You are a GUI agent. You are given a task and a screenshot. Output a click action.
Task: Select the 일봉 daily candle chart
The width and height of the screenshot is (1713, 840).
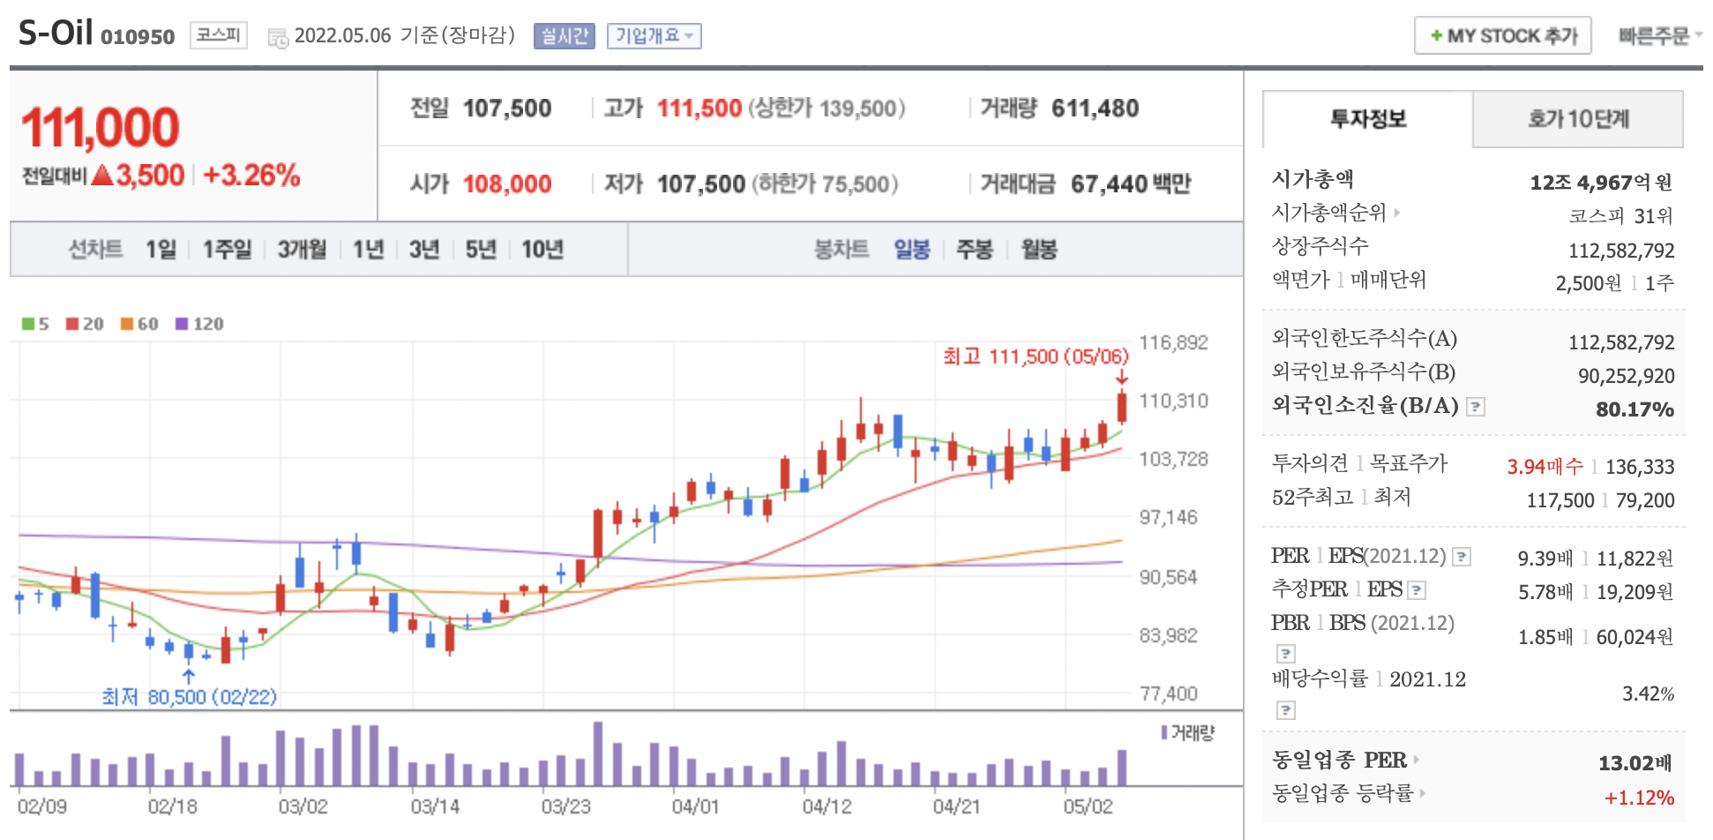[x=912, y=250]
